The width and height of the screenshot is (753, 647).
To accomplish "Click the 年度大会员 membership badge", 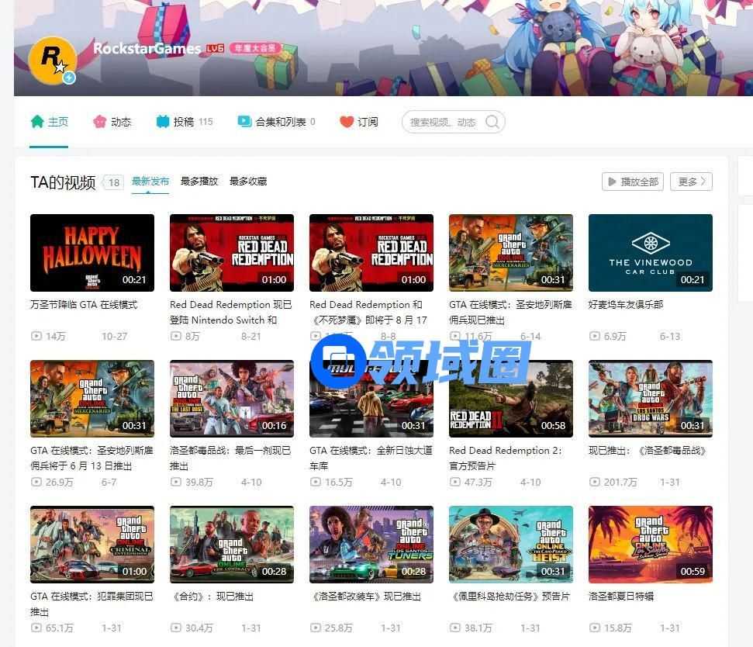I will click(x=252, y=49).
